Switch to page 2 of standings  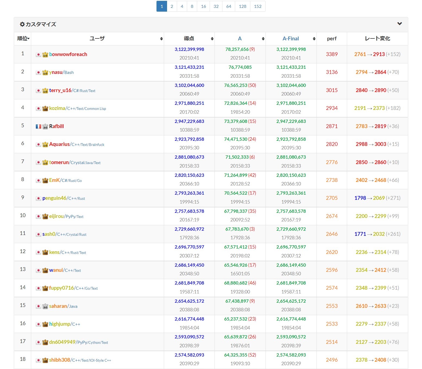pyautogui.click(x=172, y=6)
